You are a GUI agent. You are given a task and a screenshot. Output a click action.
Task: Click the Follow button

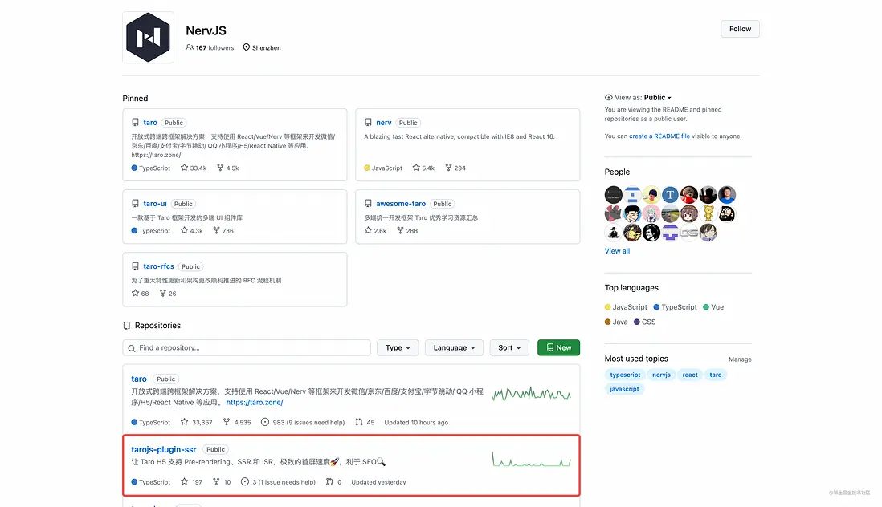[x=739, y=28]
